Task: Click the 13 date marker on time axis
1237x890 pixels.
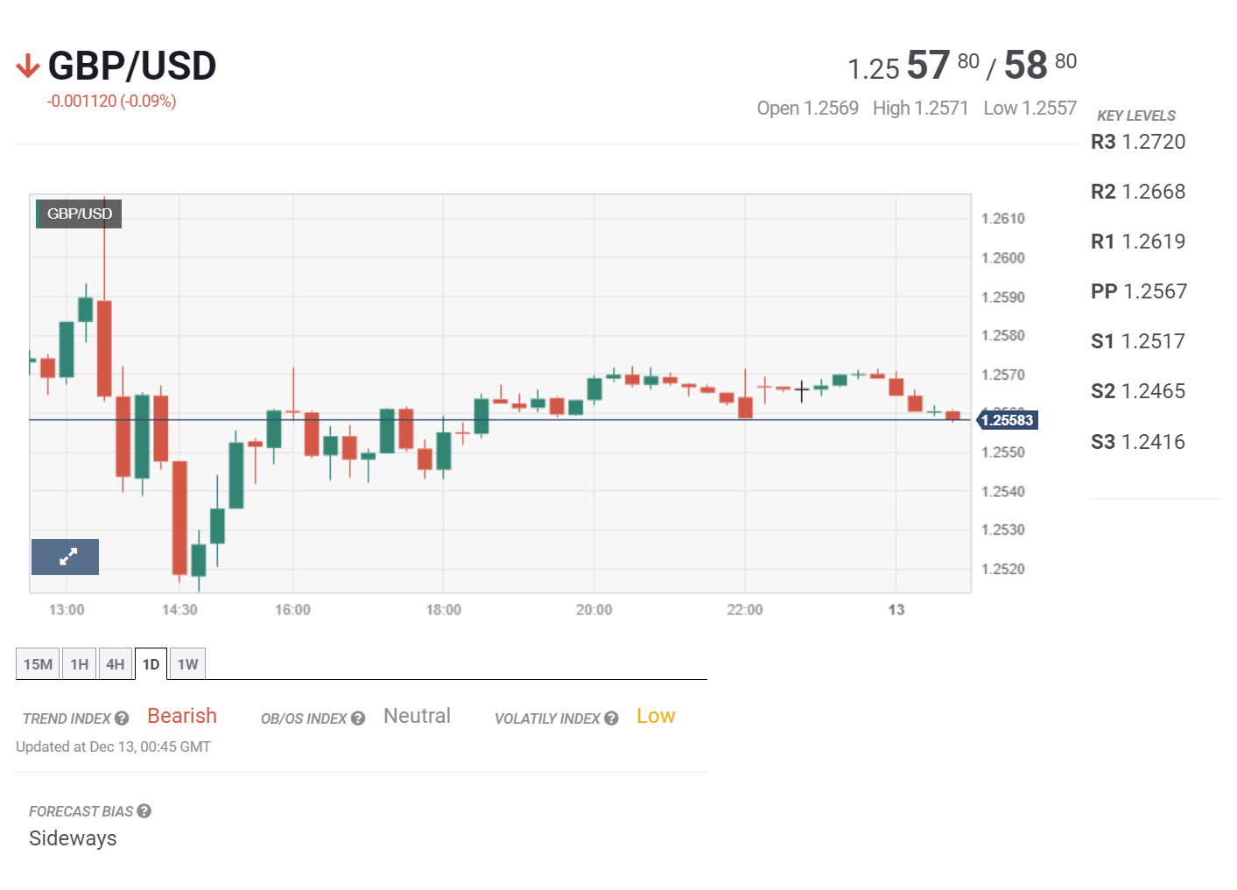Action: [896, 610]
